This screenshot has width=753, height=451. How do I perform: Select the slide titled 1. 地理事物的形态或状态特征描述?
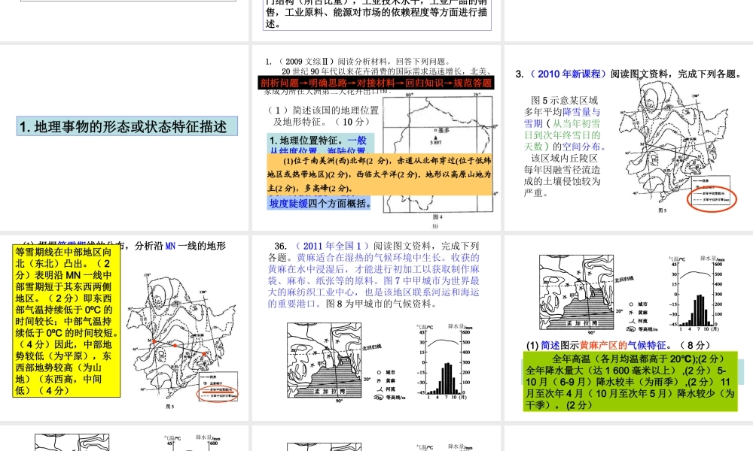pyautogui.click(x=124, y=138)
